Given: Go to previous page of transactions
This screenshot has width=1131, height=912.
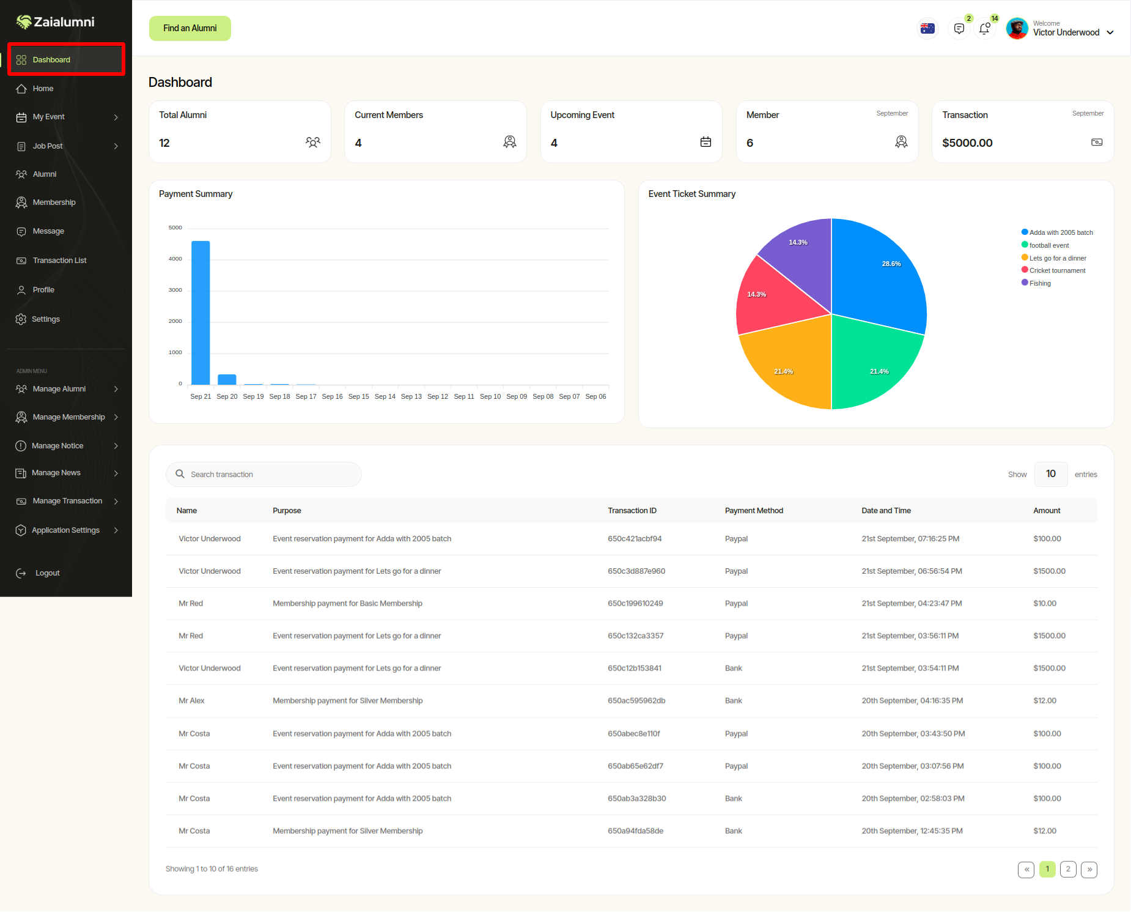Looking at the screenshot, I should point(1026,869).
